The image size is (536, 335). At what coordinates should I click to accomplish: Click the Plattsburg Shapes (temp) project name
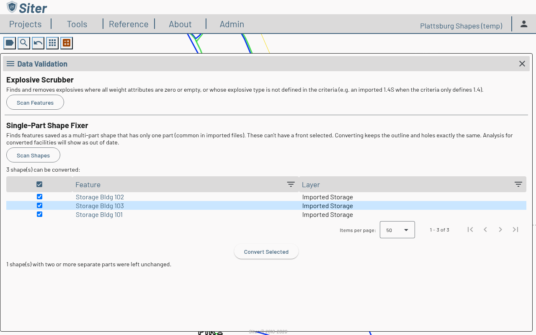(x=461, y=26)
